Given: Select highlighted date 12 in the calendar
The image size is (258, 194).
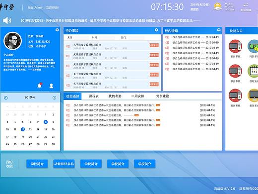Looking at the screenshot, I should [x=23, y=129].
